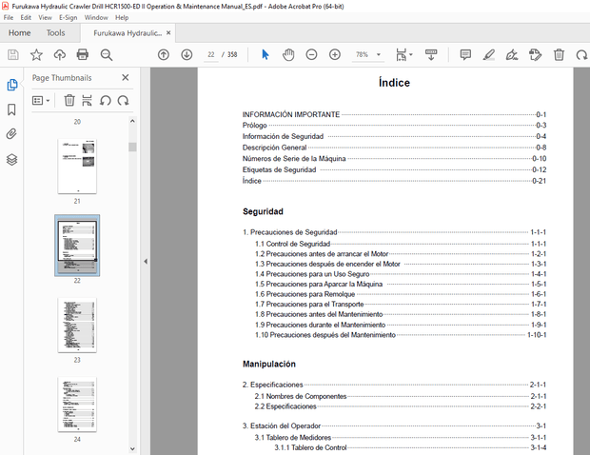
Task: Open the Window menu
Action: click(96, 17)
